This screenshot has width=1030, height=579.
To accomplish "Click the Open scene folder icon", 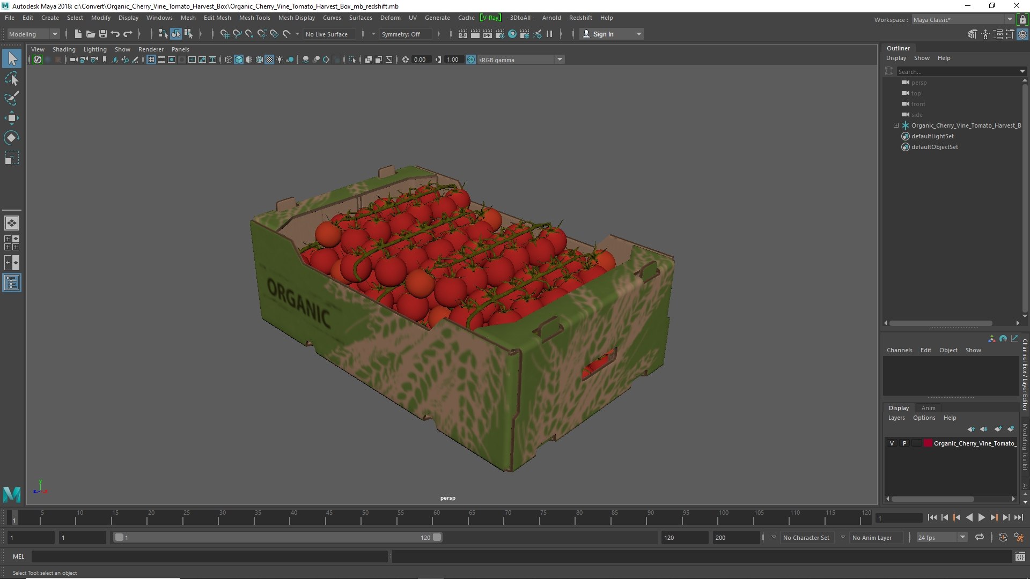I will point(91,34).
